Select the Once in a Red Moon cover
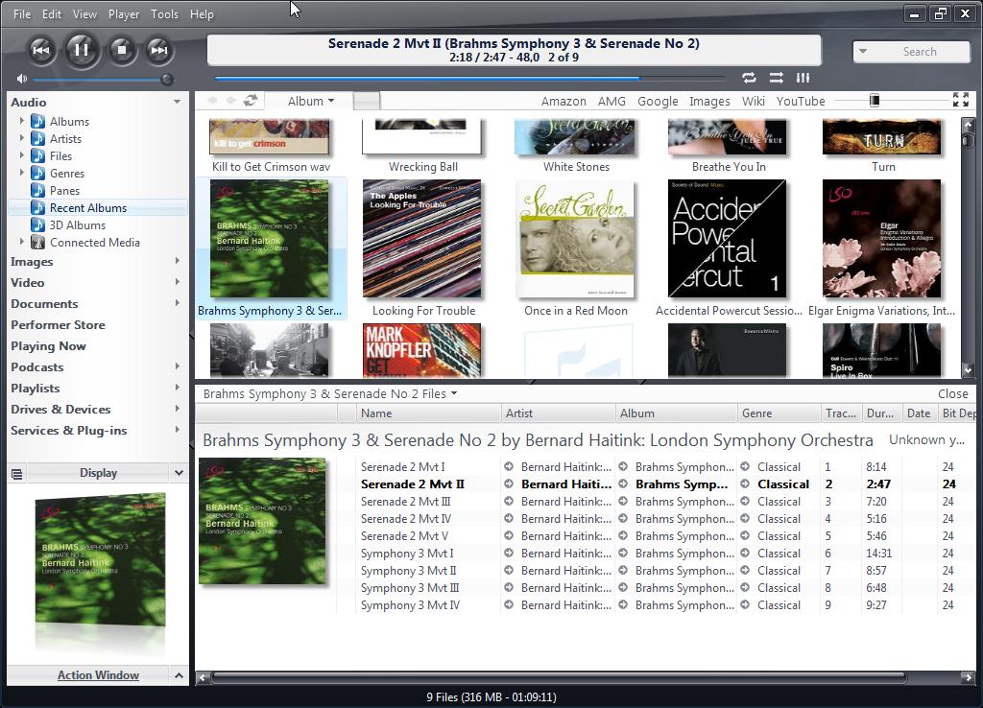The image size is (983, 708). tap(576, 239)
